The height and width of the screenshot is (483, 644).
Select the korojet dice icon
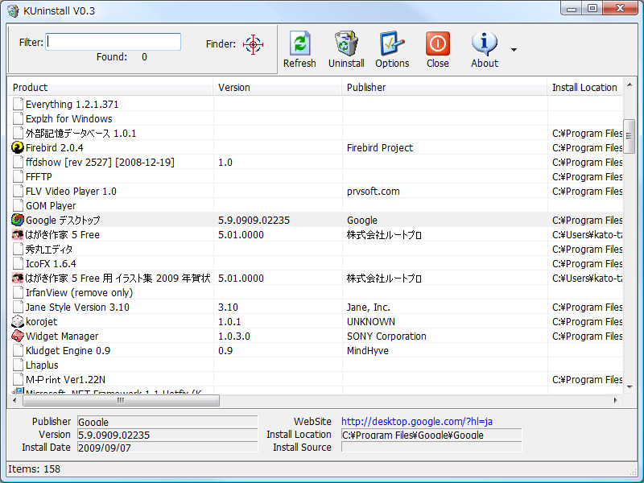pyautogui.click(x=17, y=321)
